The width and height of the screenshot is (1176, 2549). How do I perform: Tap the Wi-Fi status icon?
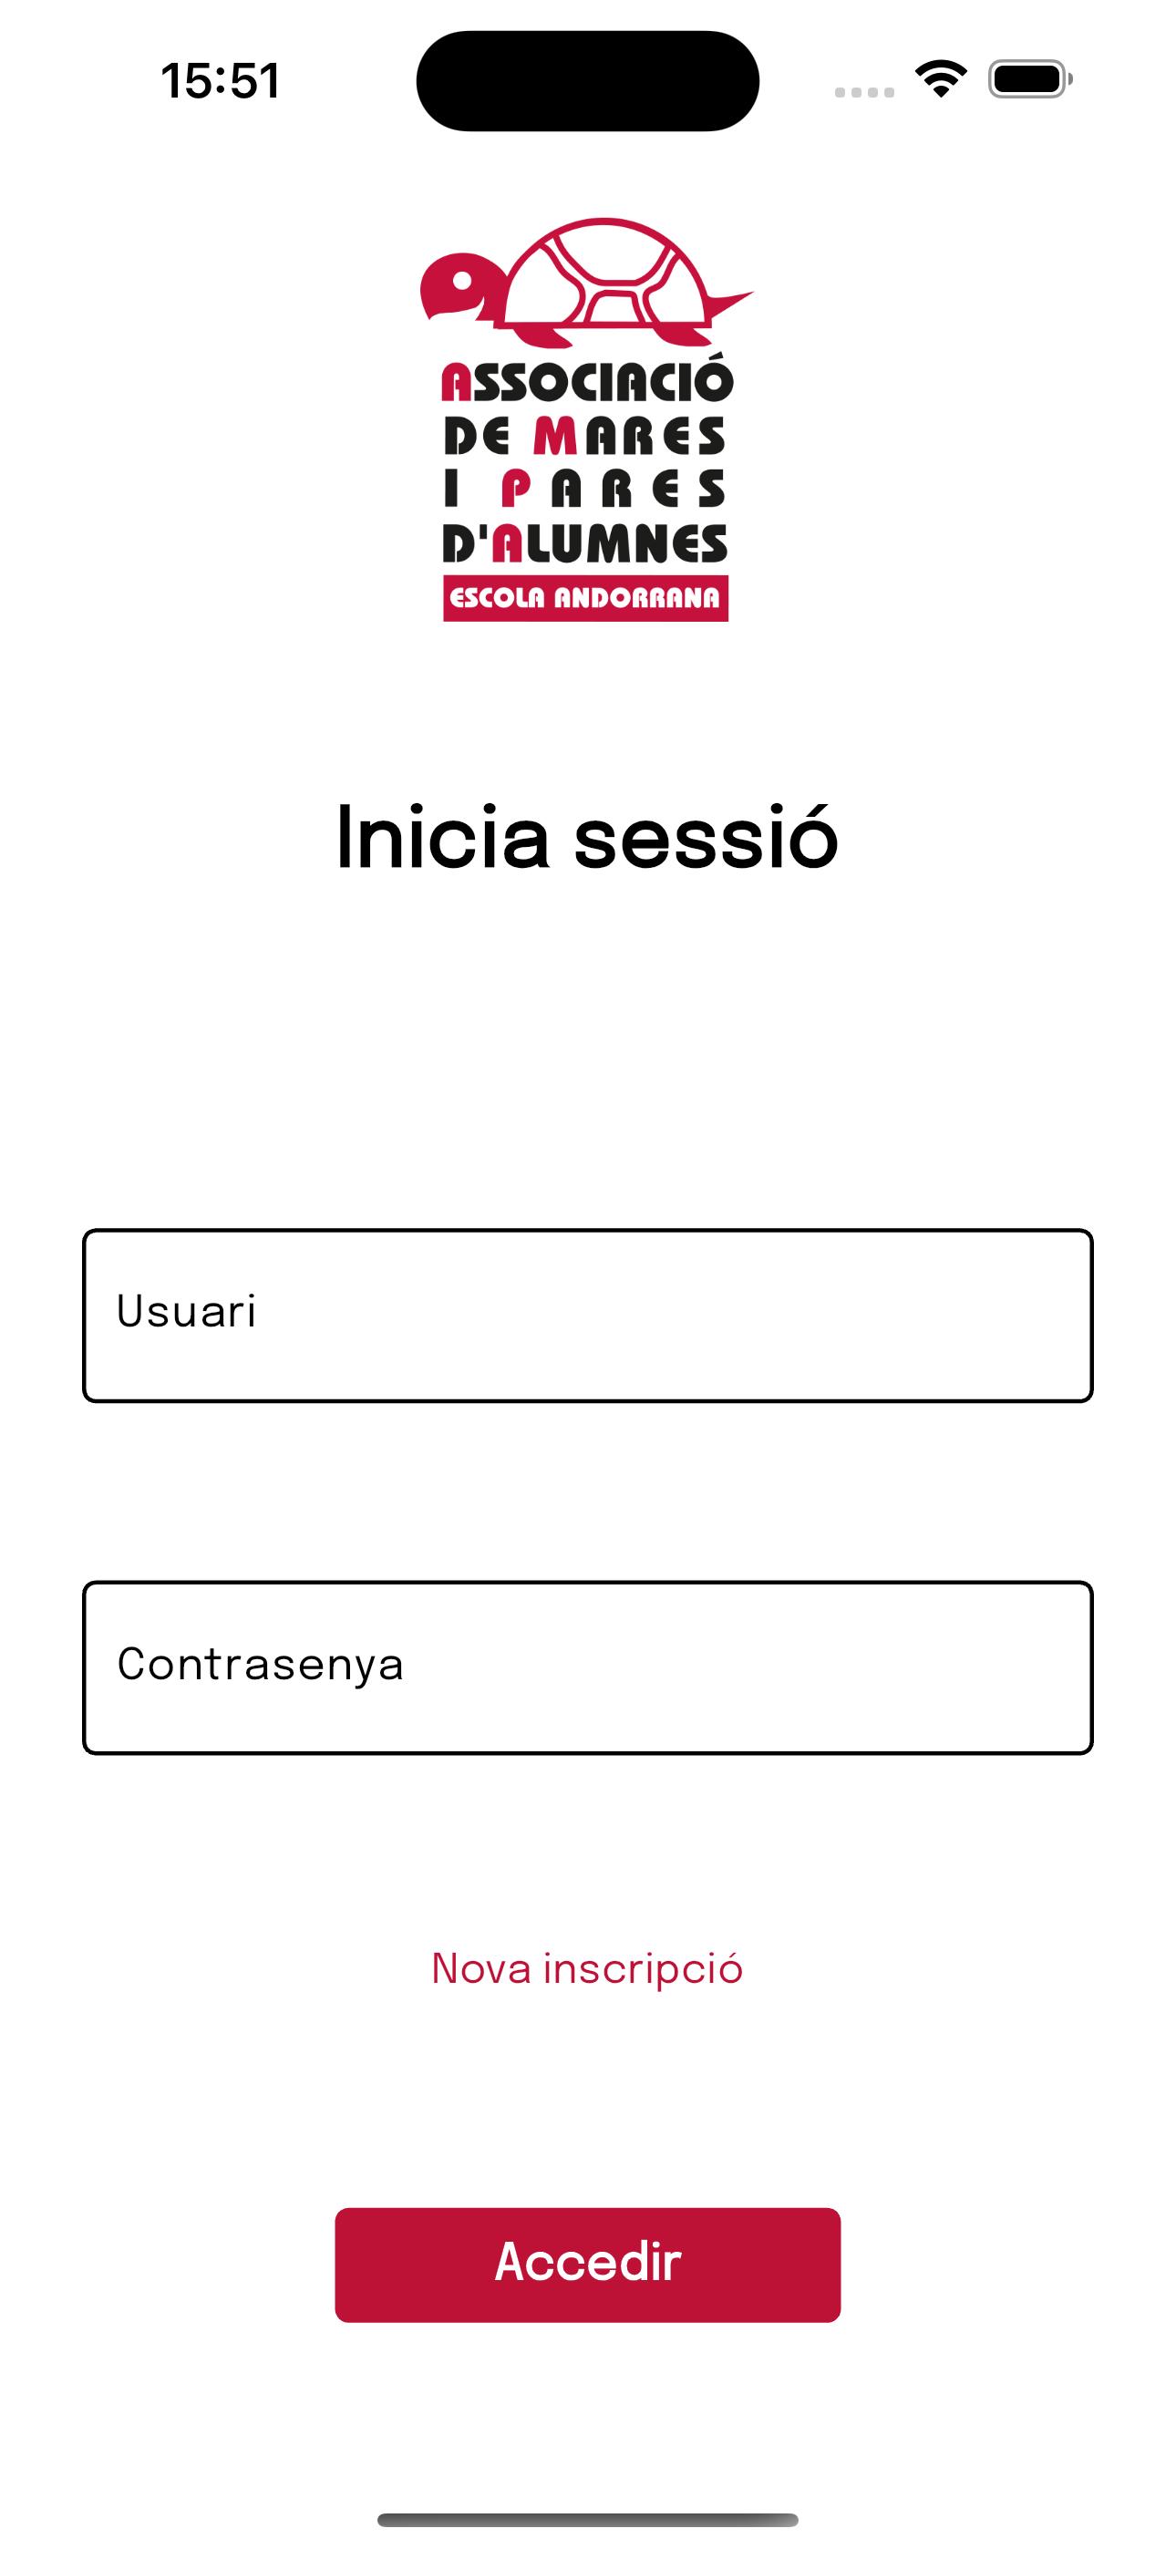pos(942,79)
